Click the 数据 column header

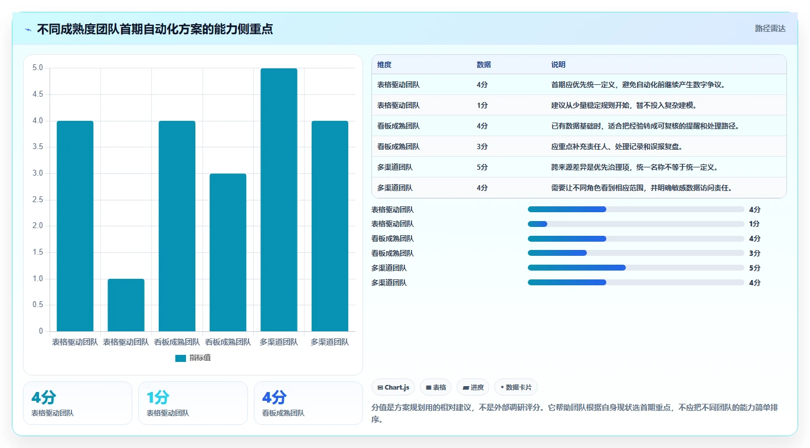click(484, 65)
